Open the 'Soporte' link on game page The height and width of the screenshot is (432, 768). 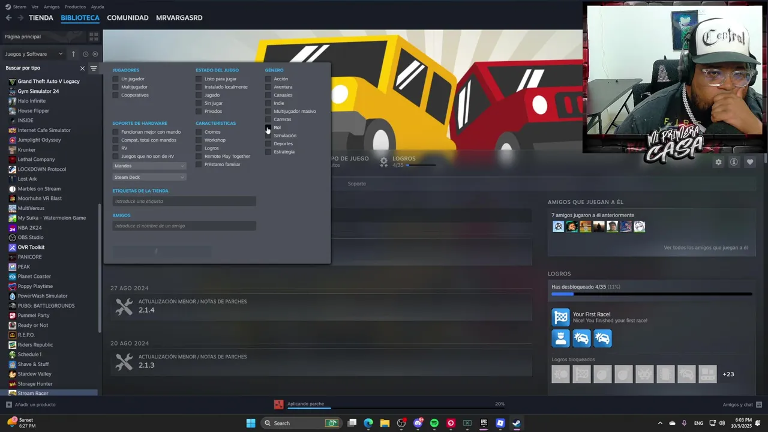(356, 184)
